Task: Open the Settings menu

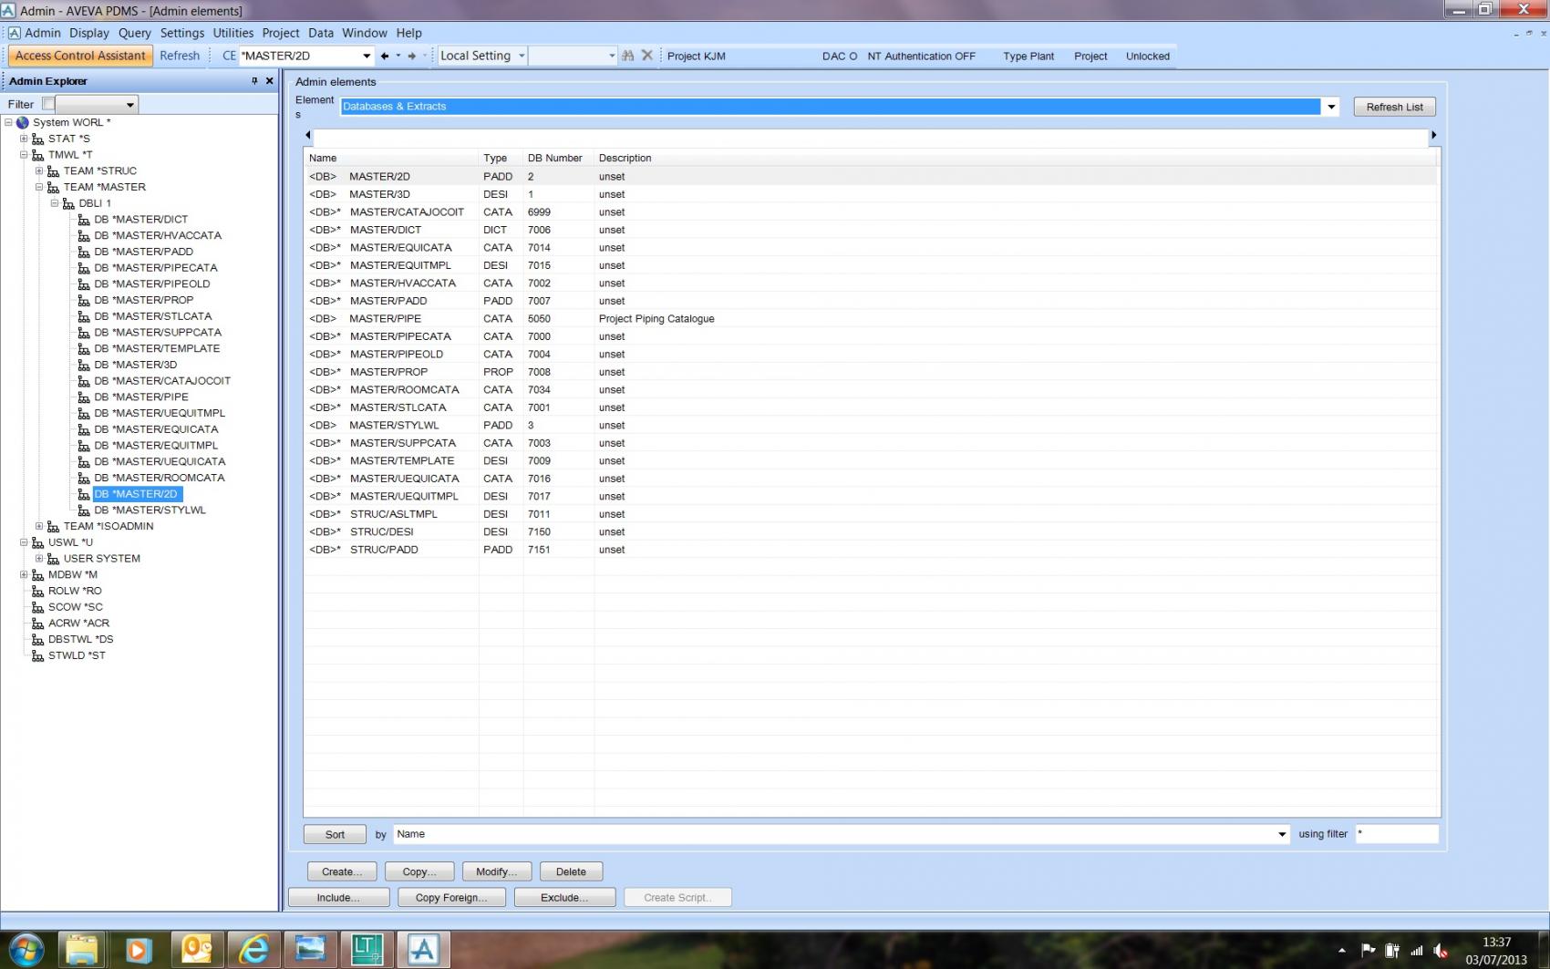Action: click(x=182, y=33)
